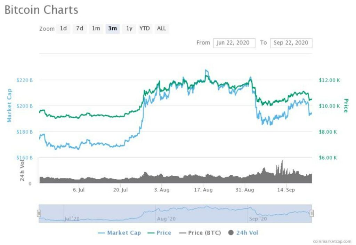The image size is (356, 245).
Task: Toggle the Price (BTC) series legend
Action: 200,233
